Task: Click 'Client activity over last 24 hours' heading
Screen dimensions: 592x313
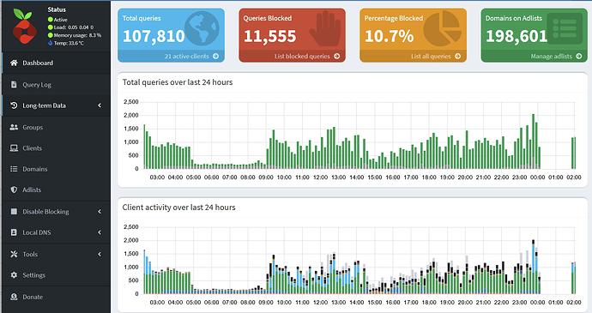Action: click(178, 208)
